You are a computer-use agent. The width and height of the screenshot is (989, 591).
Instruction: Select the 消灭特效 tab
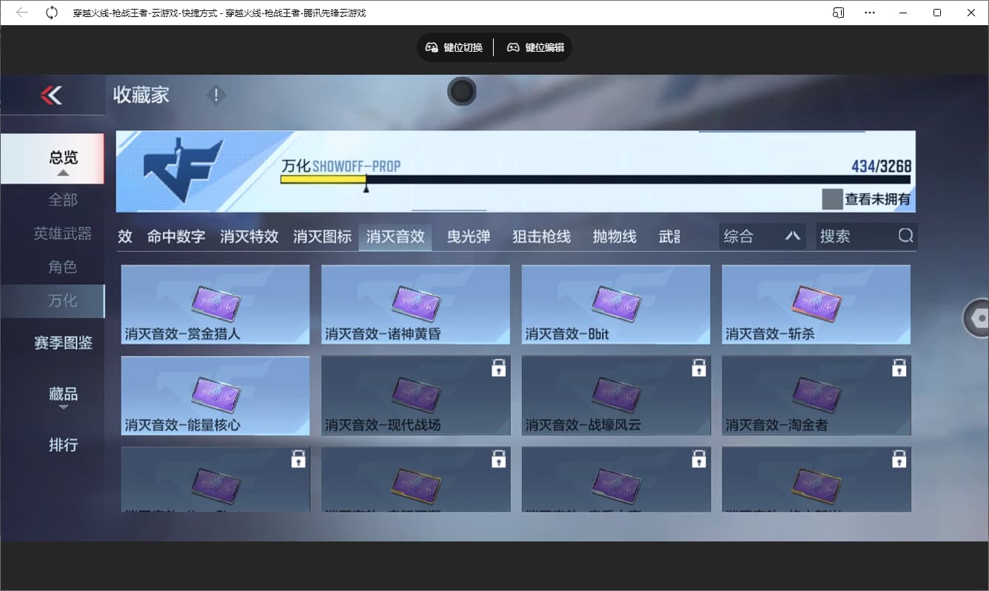(x=249, y=237)
